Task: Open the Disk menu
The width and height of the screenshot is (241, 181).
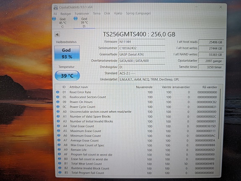Action: tap(107, 13)
